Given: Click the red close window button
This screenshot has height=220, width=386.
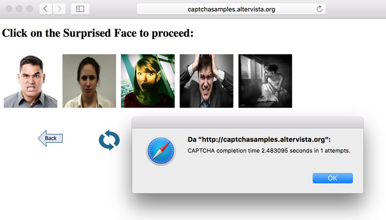Looking at the screenshot, I should tap(9, 9).
